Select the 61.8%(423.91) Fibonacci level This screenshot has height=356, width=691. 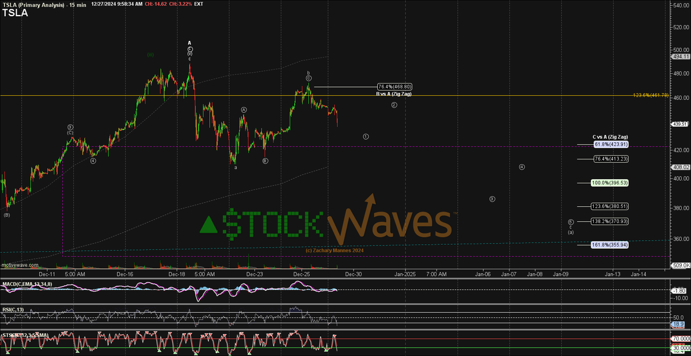click(610, 143)
